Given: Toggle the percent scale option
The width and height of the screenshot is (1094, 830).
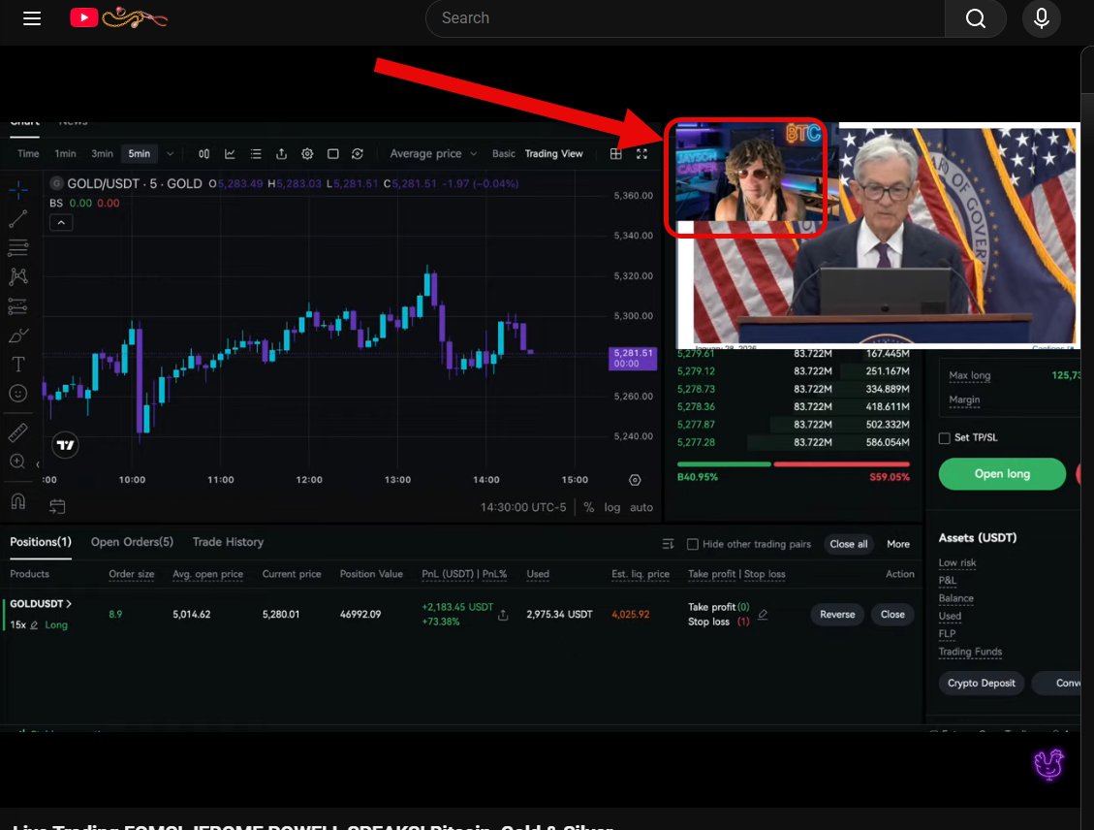Looking at the screenshot, I should tap(589, 507).
